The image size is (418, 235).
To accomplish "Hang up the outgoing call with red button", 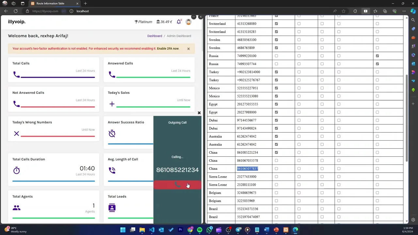I will pyautogui.click(x=177, y=185).
